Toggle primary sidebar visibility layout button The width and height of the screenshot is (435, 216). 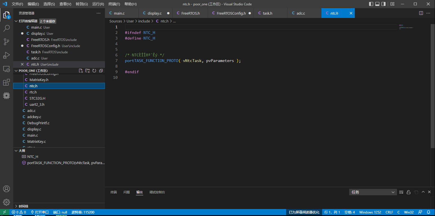tap(371, 4)
